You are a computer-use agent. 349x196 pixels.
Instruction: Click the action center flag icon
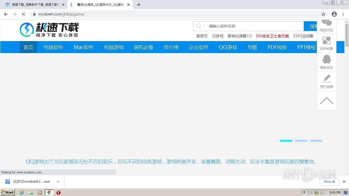pos(323,192)
